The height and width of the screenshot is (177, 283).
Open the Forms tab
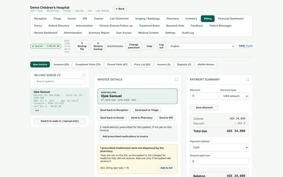point(38,25)
